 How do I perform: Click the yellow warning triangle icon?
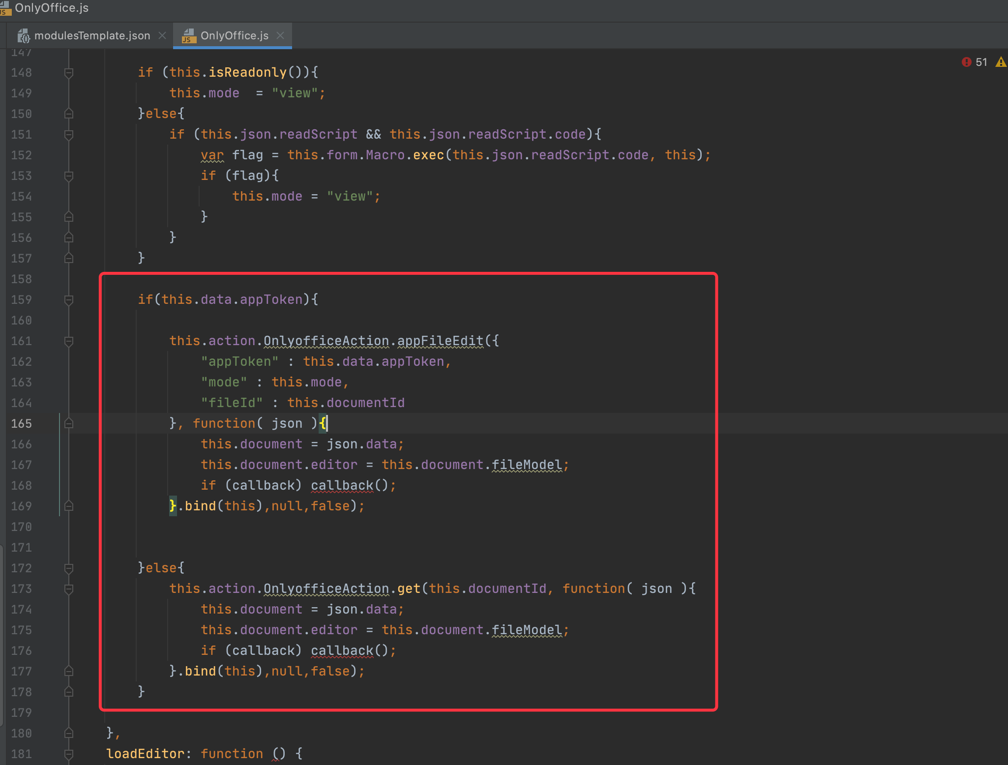click(1000, 62)
